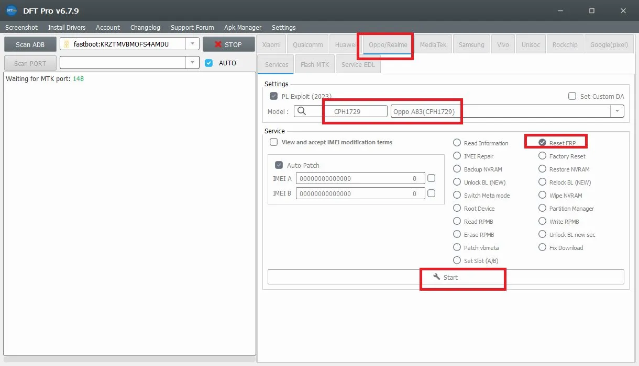Select the Wipe NVRAM radio button

pos(543,195)
